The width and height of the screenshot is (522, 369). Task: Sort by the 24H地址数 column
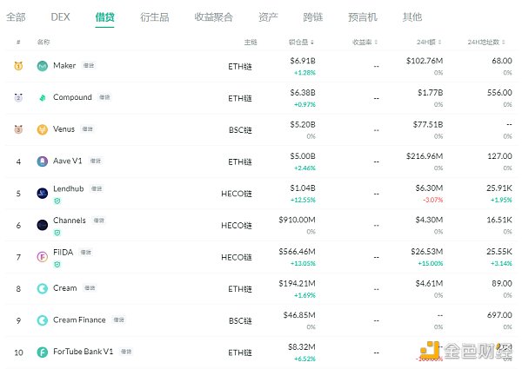point(489,42)
